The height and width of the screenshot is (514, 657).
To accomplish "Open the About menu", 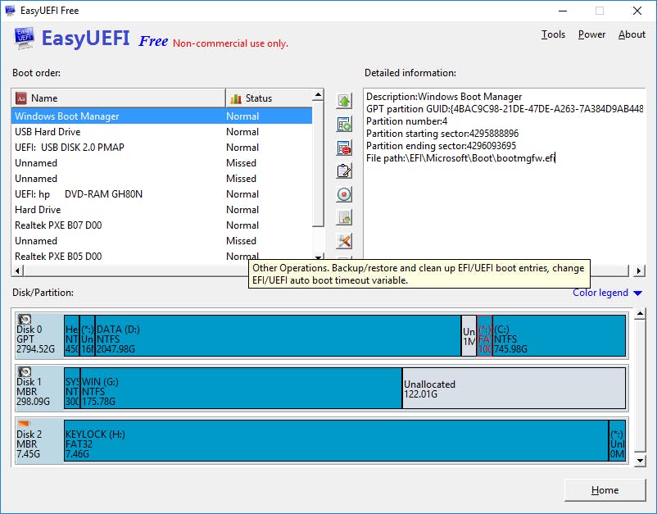I will tap(632, 34).
